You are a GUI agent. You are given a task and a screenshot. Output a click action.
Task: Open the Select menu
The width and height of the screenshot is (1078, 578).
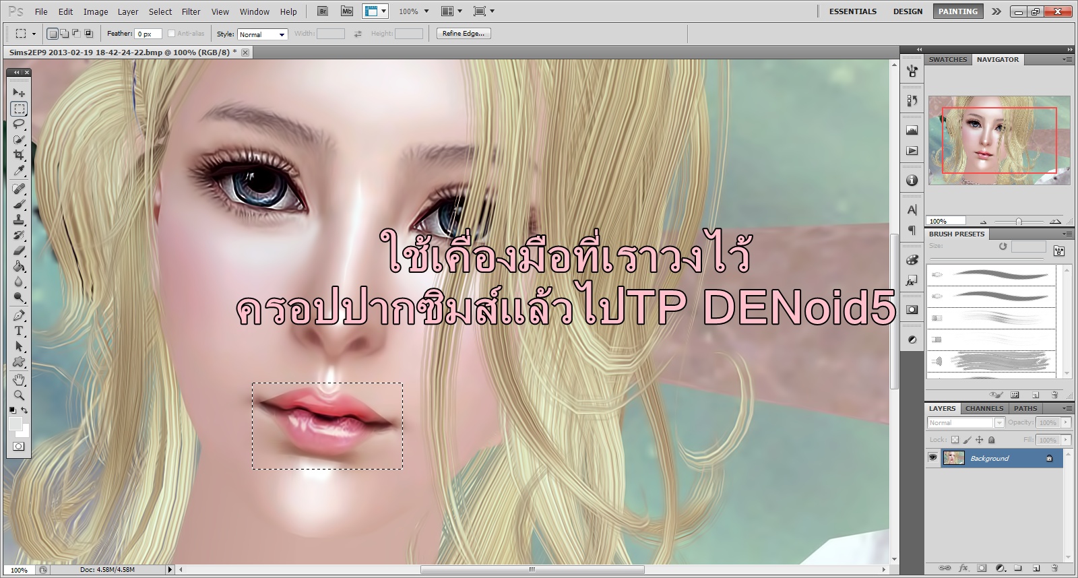click(160, 11)
